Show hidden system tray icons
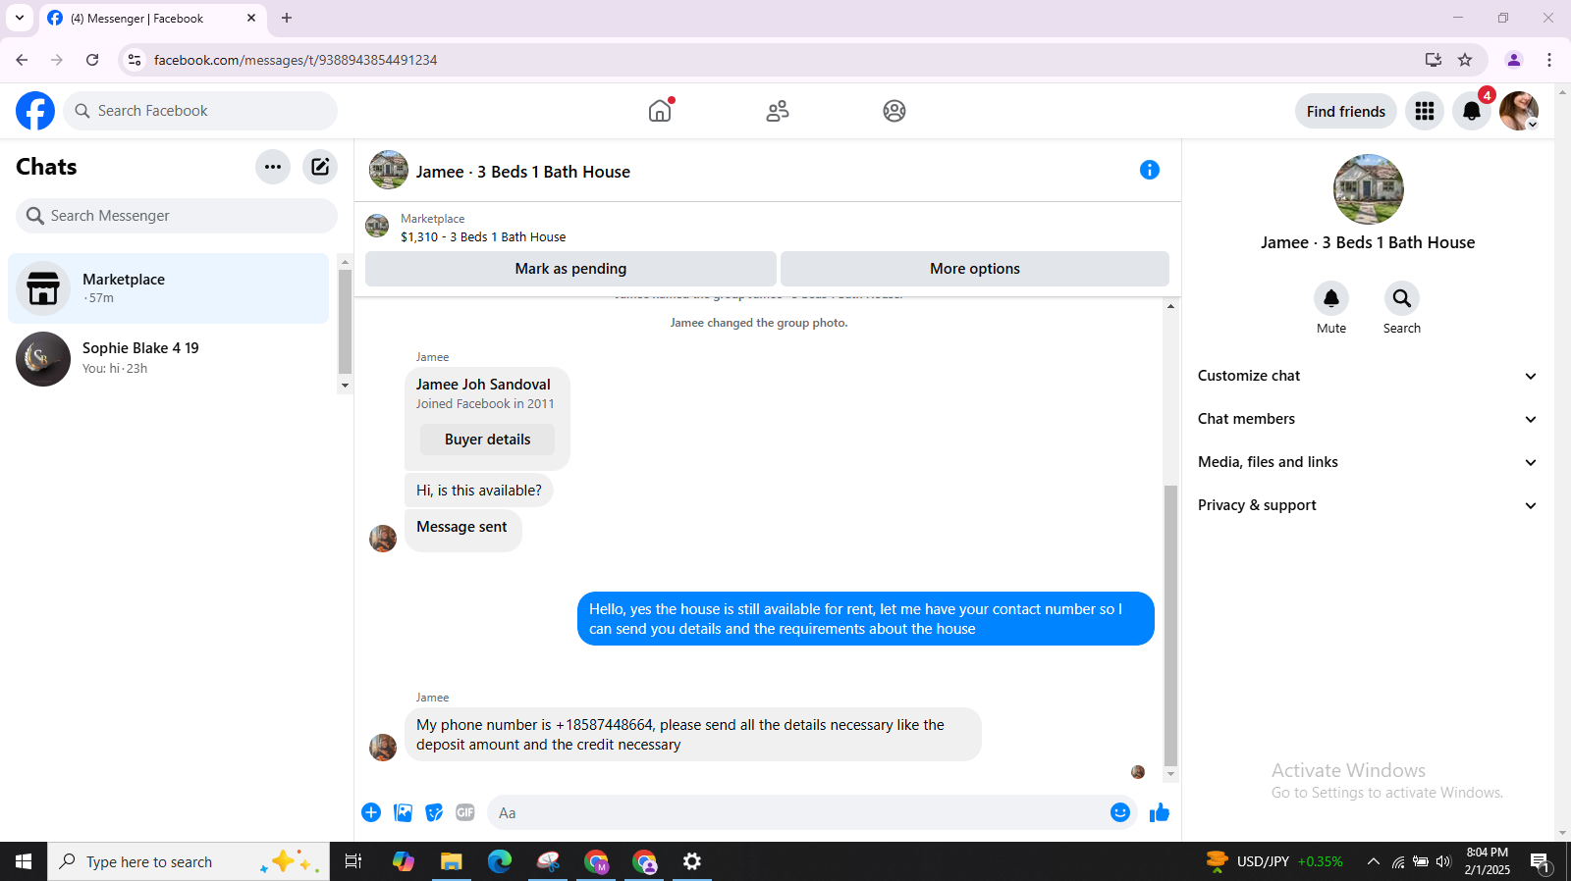This screenshot has height=881, width=1571. click(1373, 861)
